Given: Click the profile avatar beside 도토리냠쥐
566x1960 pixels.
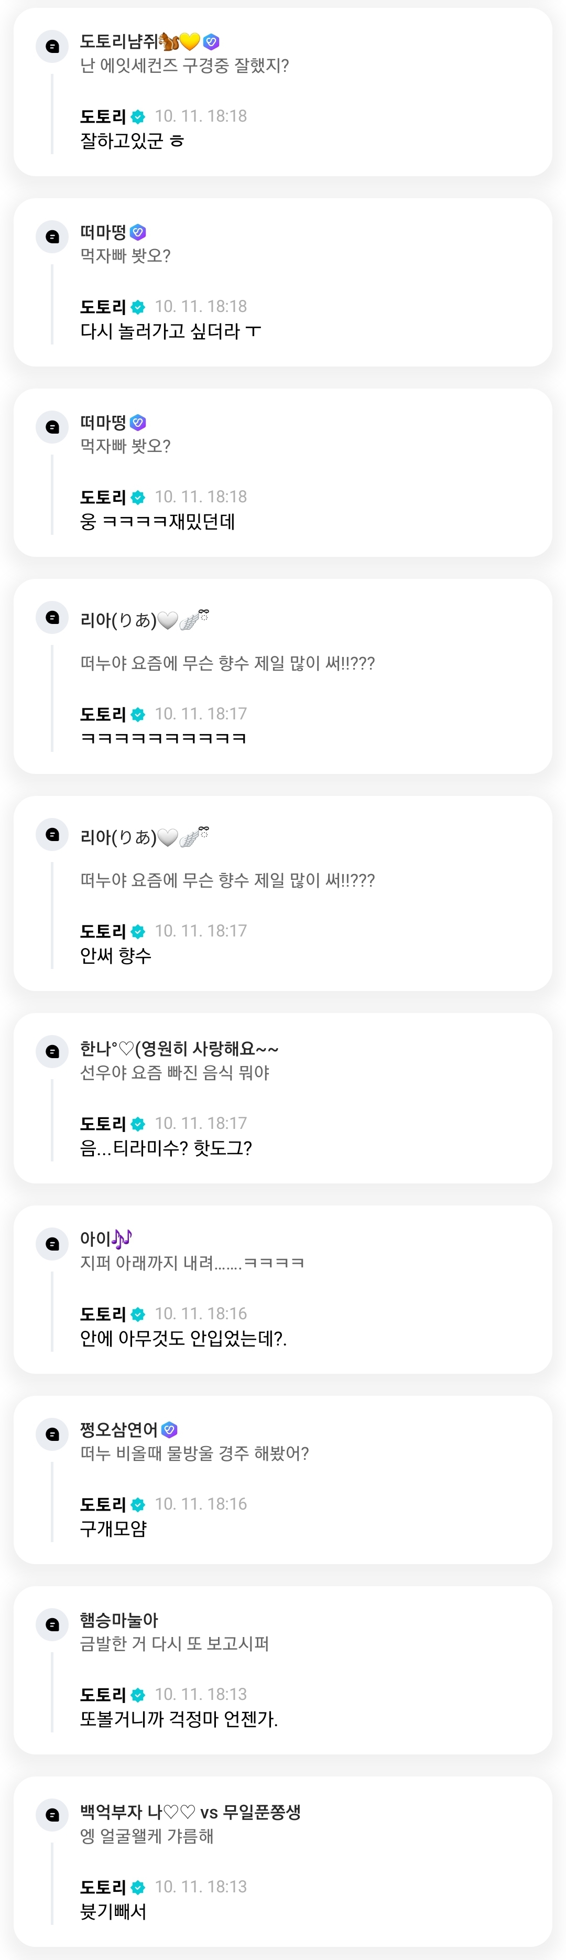Looking at the screenshot, I should 52,47.
